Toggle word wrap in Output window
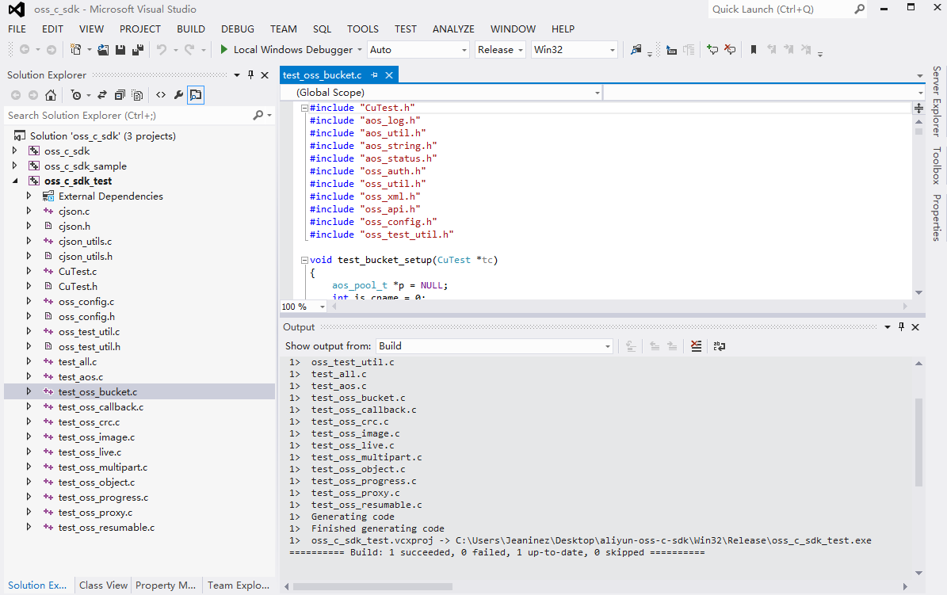The image size is (947, 595). pyautogui.click(x=719, y=346)
